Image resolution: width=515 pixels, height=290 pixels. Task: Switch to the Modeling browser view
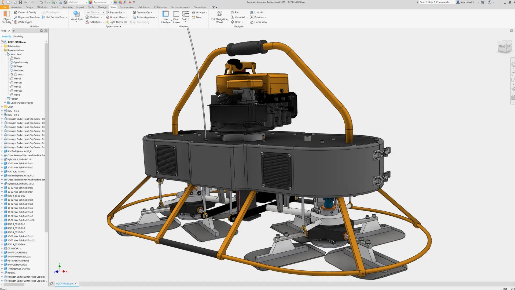pos(19,36)
